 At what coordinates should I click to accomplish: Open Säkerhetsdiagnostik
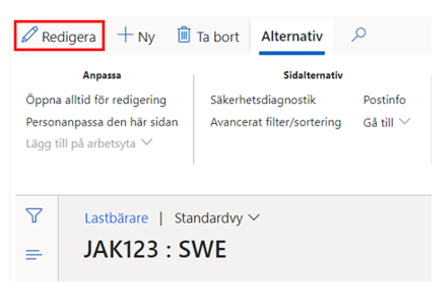[x=263, y=100]
